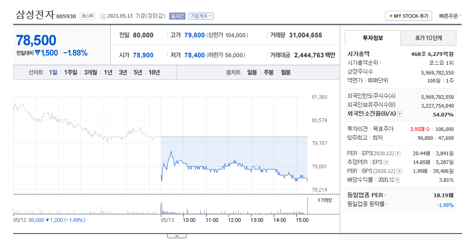Screen dimensions: 470x241
Task: Open the help icon beside 추정PER EPS
Action: 386,162
